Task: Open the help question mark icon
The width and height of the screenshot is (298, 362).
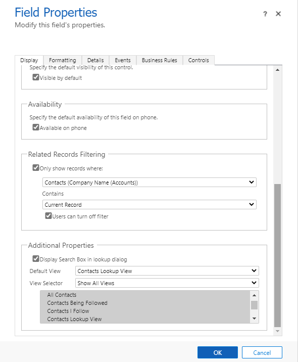Action: pos(265,14)
